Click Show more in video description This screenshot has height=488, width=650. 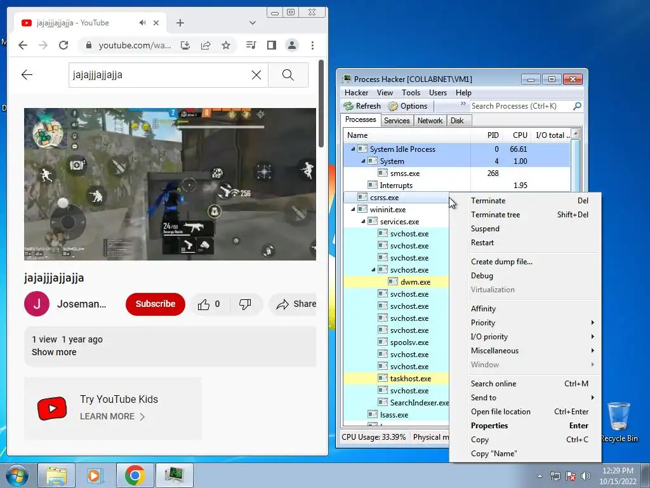[55, 352]
